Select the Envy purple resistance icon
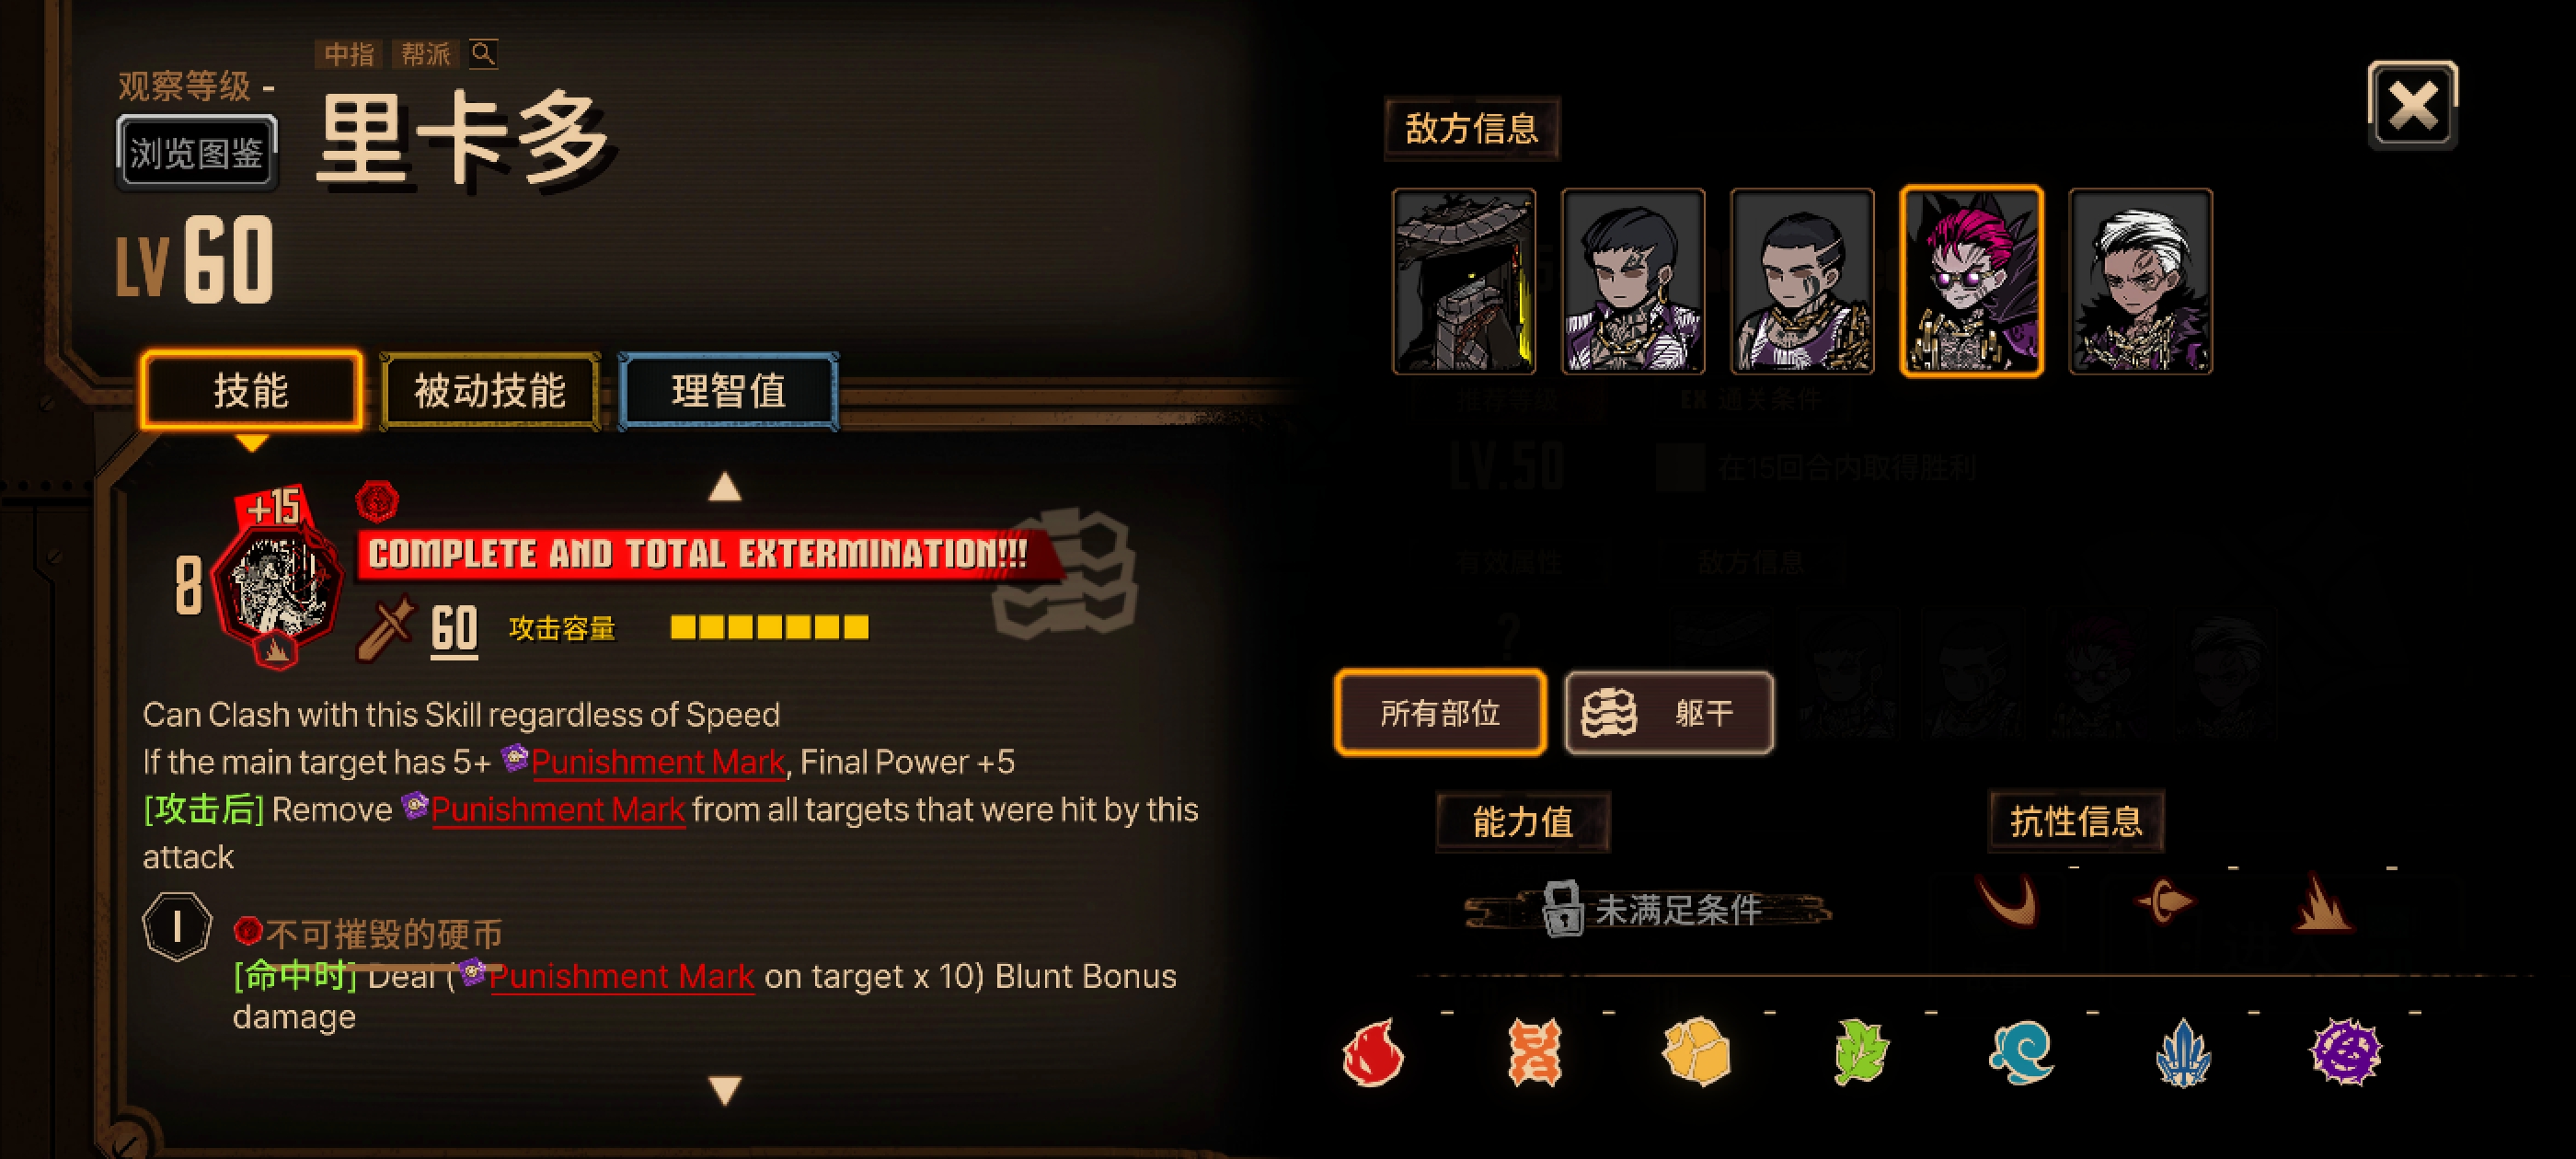The image size is (2576, 1159). click(2346, 1052)
